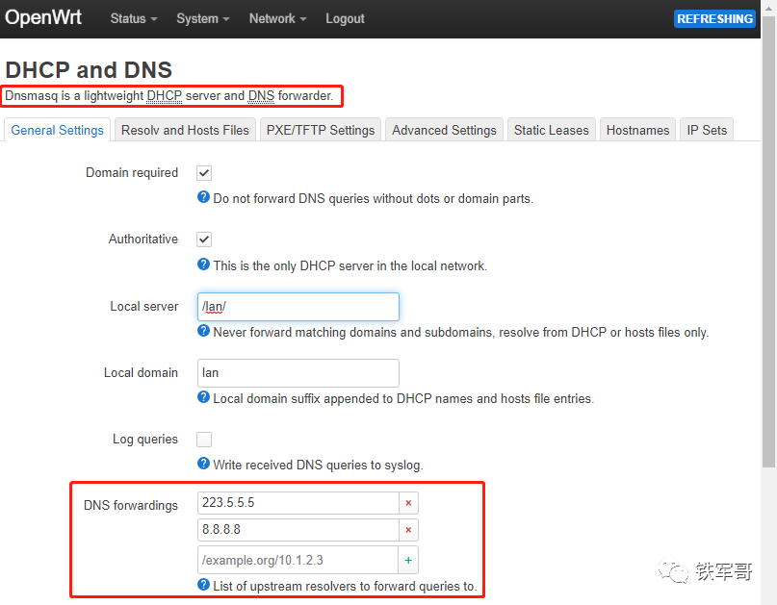Open the System dropdown menu
This screenshot has height=605, width=777.
[x=201, y=18]
